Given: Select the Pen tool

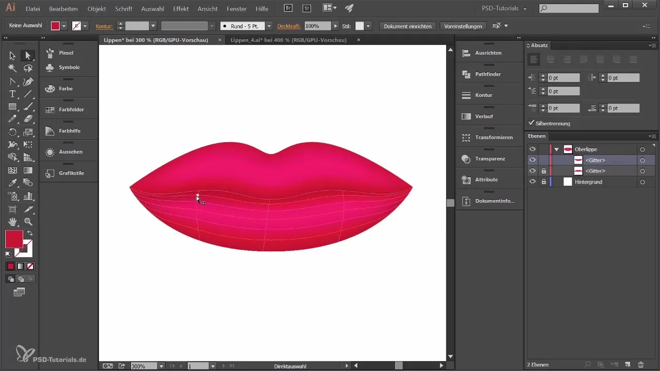Looking at the screenshot, I should [x=28, y=81].
